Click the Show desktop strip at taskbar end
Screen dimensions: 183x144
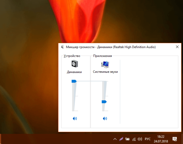182,139
